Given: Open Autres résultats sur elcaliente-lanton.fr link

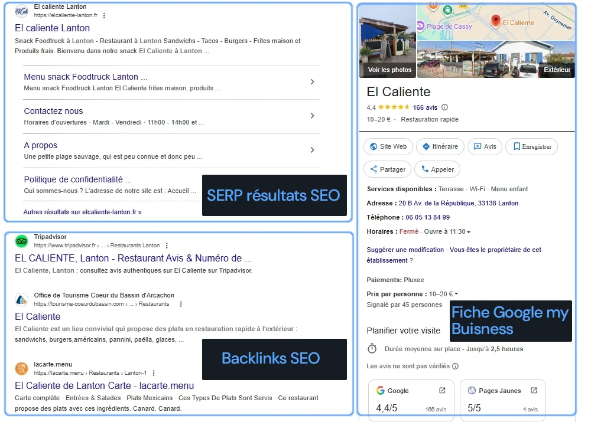Looking at the screenshot, I should point(81,211).
